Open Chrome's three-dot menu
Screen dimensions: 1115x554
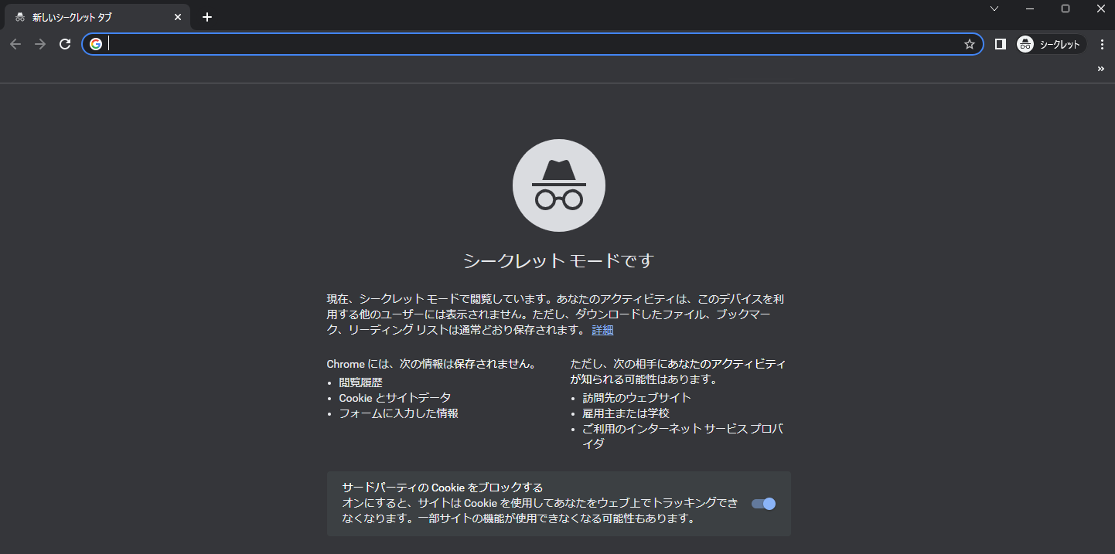point(1102,44)
